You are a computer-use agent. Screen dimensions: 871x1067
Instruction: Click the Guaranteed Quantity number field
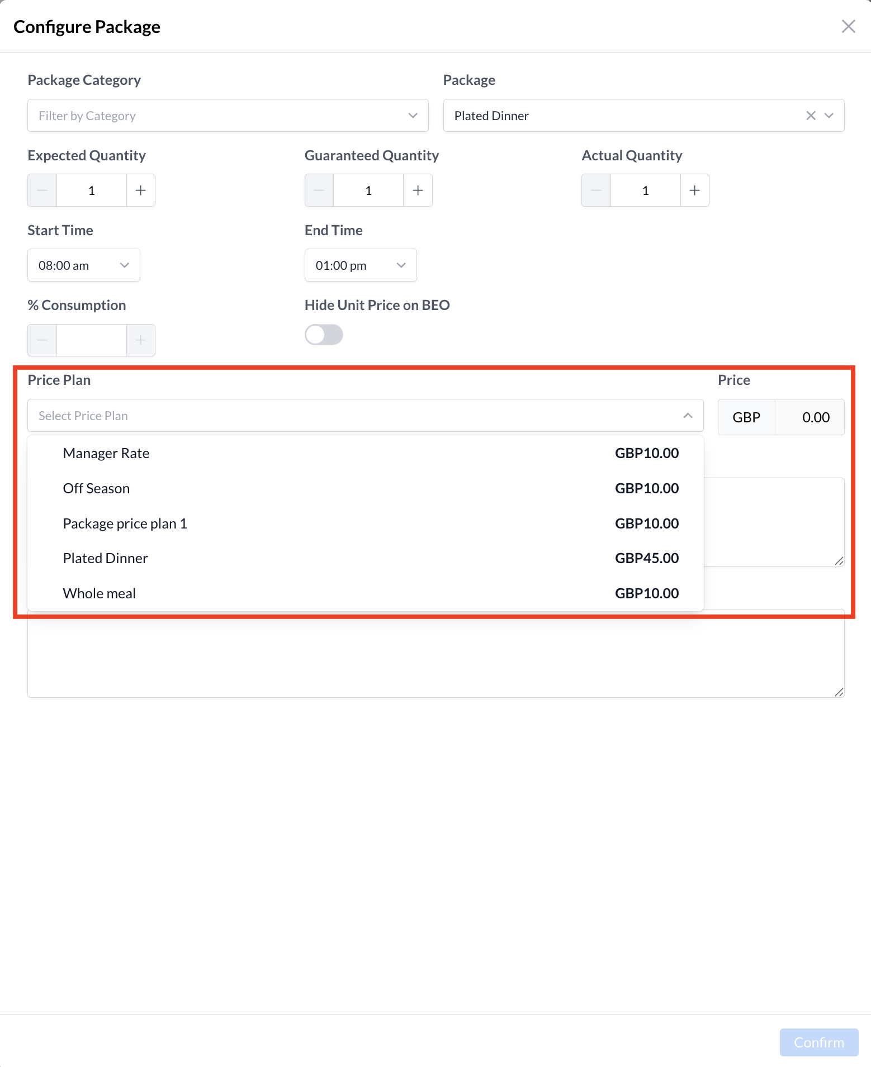tap(368, 190)
